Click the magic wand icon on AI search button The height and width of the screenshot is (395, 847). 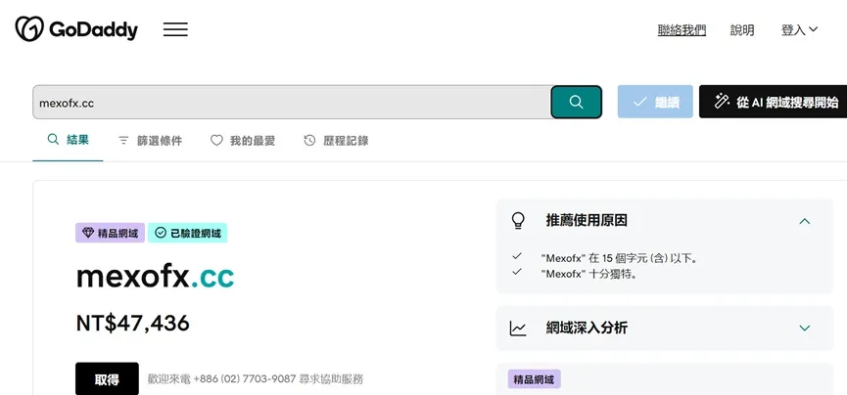pos(723,101)
